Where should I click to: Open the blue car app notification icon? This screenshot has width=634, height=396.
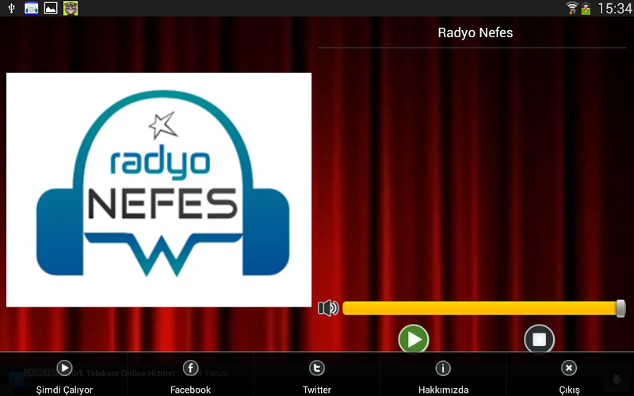click(x=31, y=8)
